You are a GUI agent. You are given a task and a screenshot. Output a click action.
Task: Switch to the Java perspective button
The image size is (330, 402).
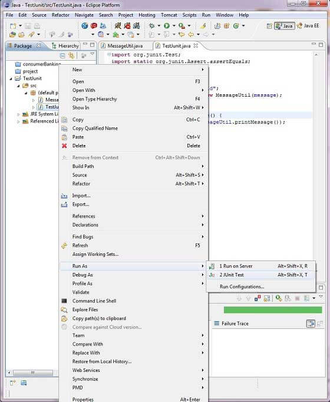pos(285,26)
